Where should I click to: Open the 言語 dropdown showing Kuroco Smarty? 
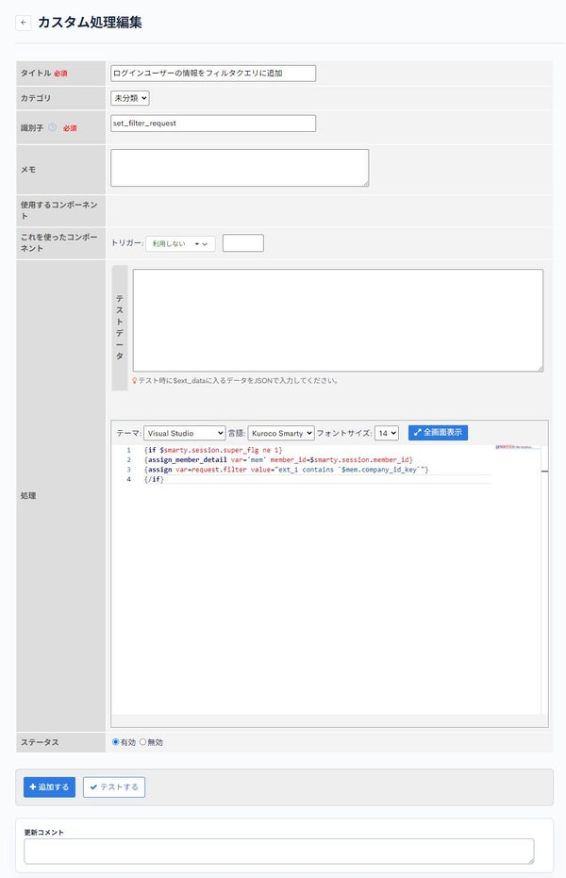[281, 433]
